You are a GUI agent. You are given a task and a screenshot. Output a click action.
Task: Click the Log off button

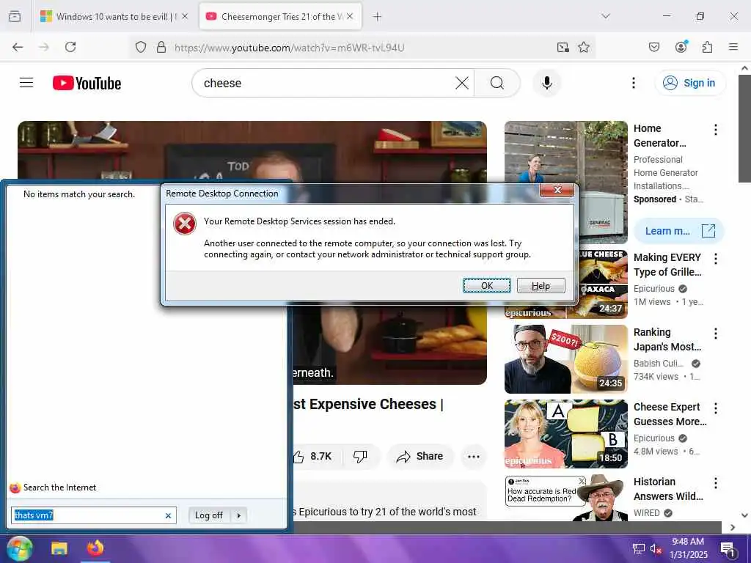coord(209,515)
